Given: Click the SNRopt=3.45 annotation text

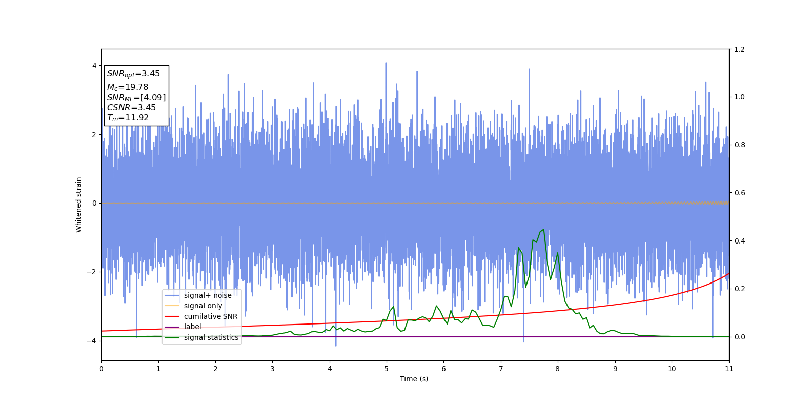Looking at the screenshot, I should pos(134,74).
